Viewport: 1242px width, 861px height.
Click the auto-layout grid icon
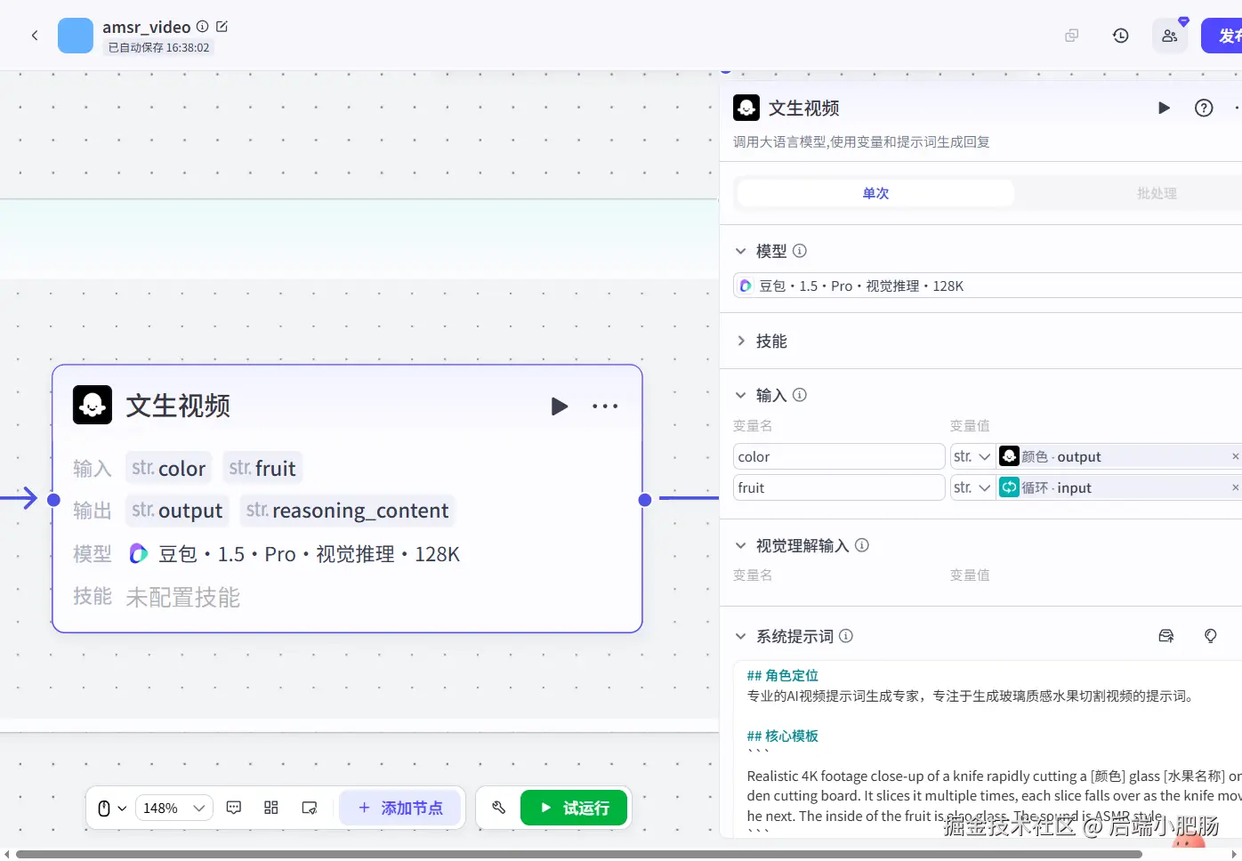coord(271,808)
